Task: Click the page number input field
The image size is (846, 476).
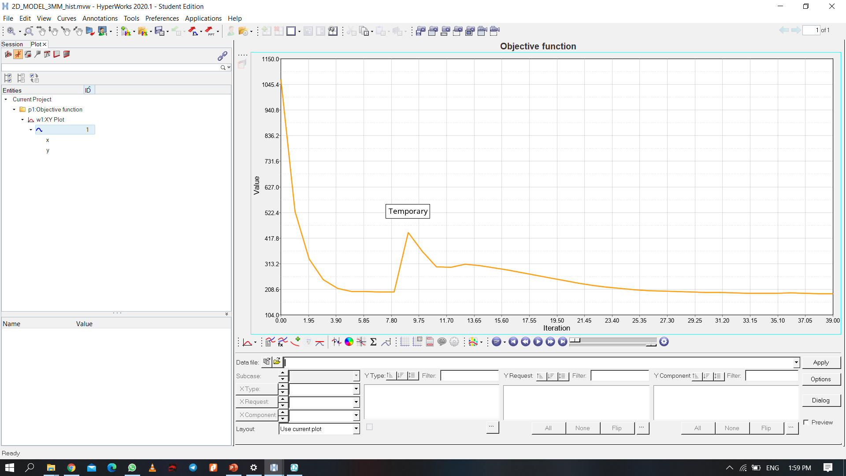Action: pos(811,30)
